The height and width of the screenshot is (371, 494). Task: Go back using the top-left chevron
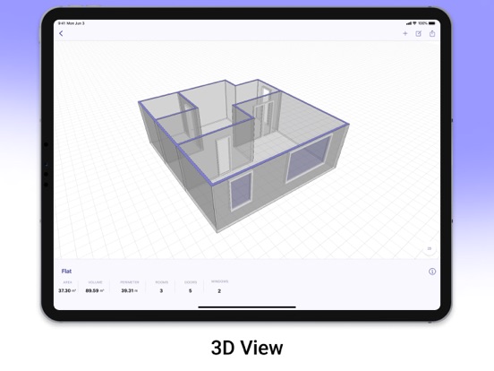(61, 33)
